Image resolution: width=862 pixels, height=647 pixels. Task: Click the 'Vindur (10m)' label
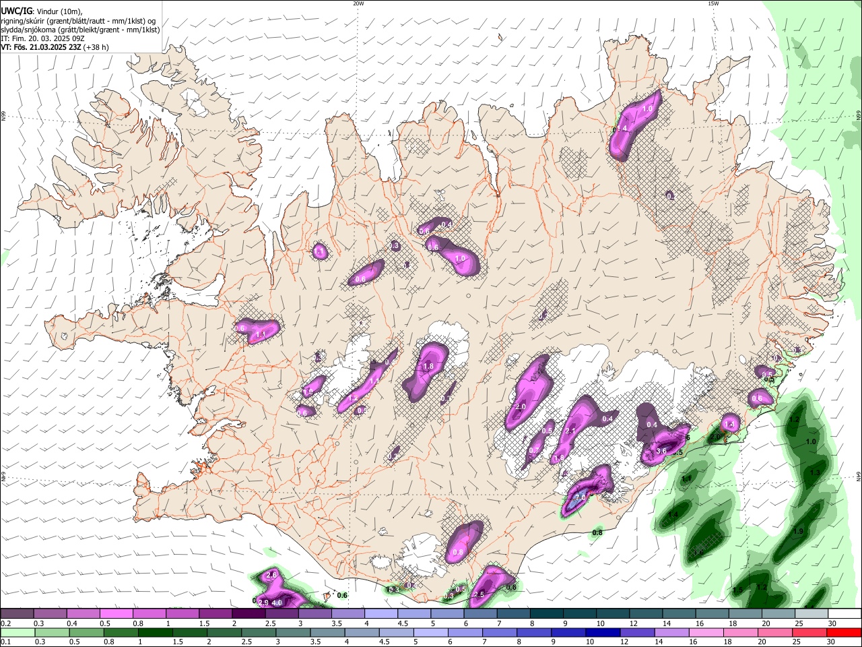(59, 11)
